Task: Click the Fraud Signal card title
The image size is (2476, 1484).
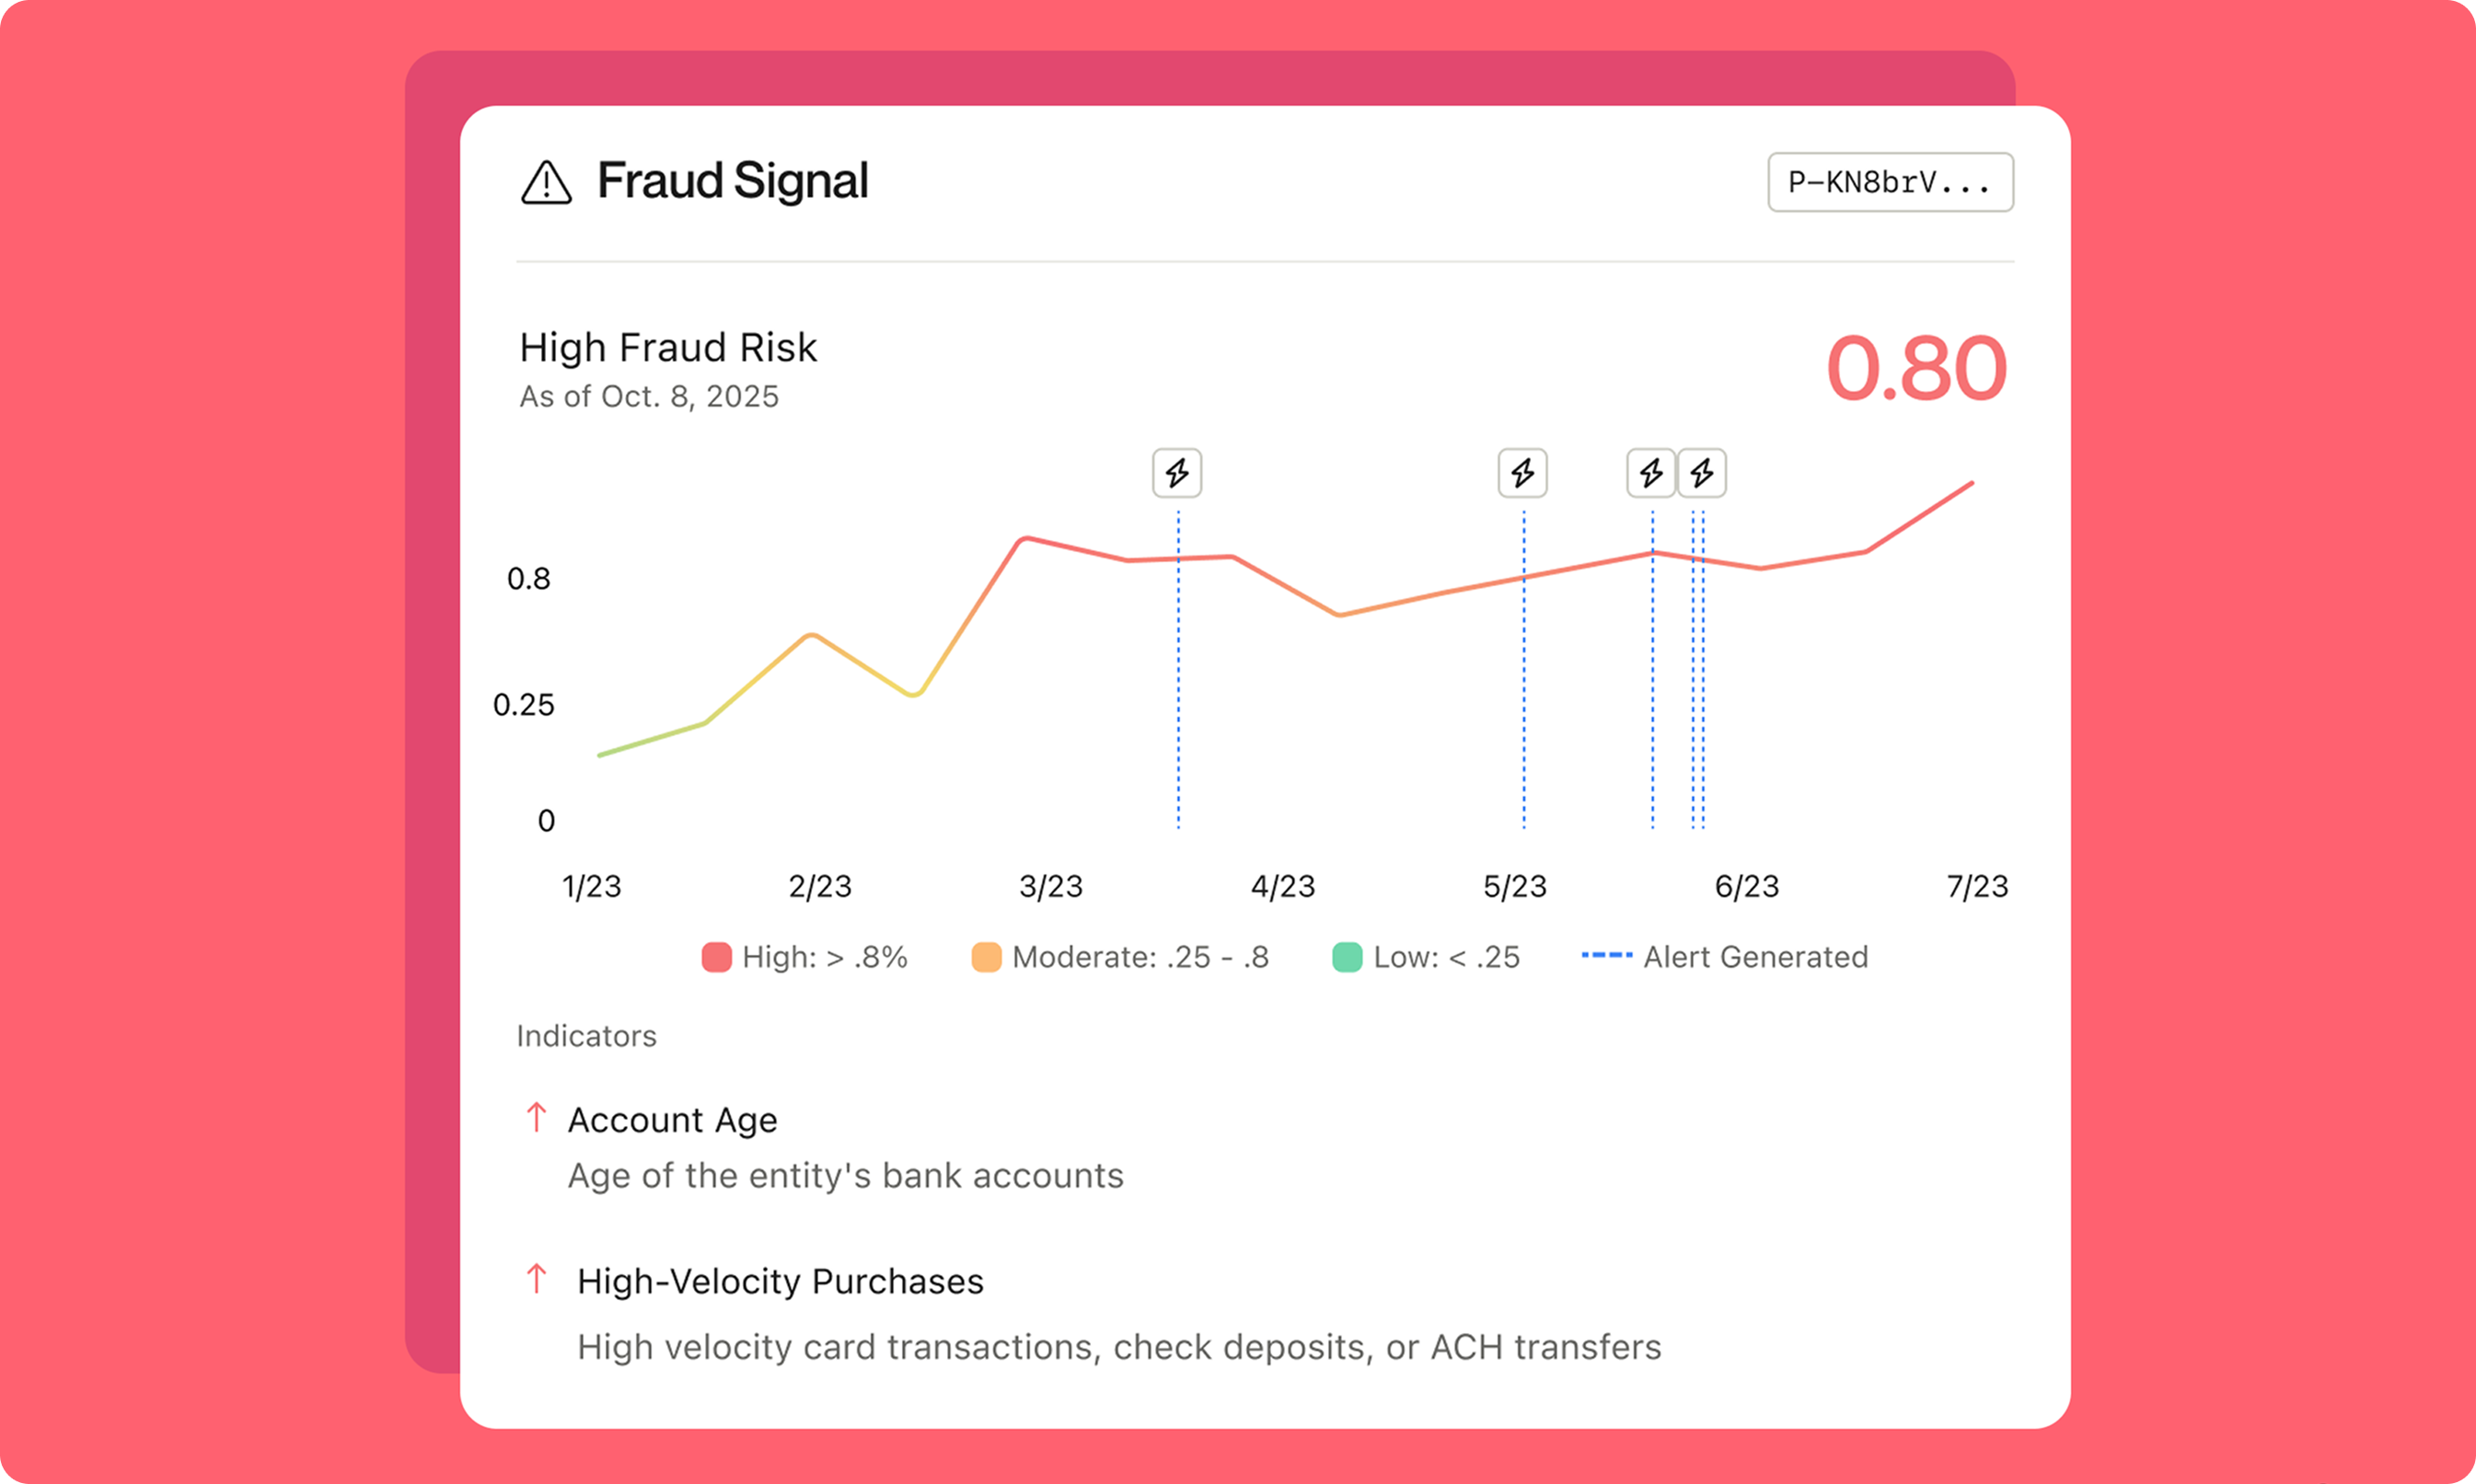Action: (x=733, y=181)
